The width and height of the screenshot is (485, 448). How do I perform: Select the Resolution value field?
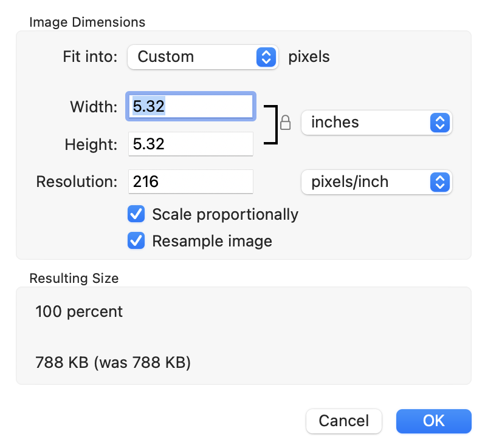pyautogui.click(x=190, y=182)
